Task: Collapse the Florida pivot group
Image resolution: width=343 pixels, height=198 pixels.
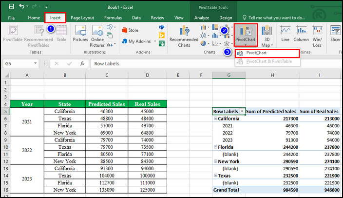Action: click(x=215, y=147)
